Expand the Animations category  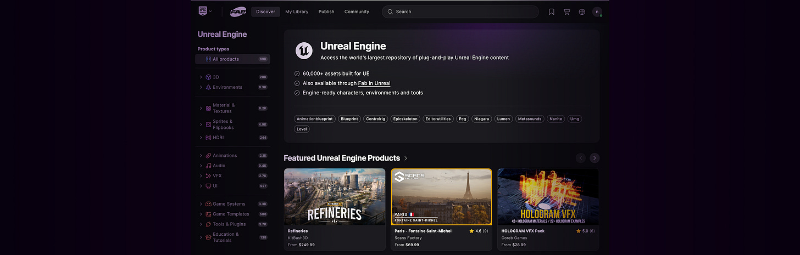point(201,156)
